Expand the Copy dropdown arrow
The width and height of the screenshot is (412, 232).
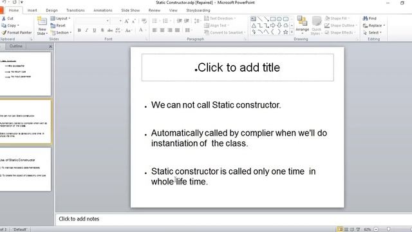click(18, 26)
